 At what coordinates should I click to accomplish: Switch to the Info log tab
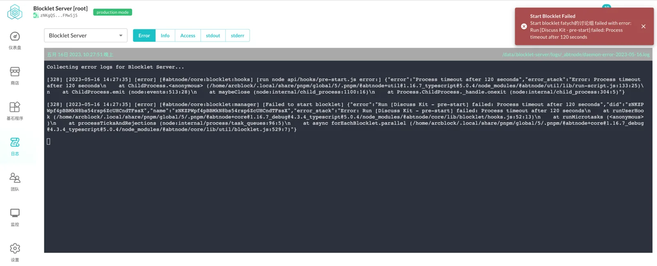[165, 36]
